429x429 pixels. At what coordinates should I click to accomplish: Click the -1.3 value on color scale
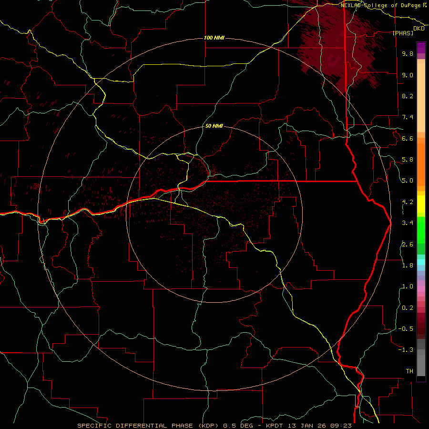click(406, 350)
